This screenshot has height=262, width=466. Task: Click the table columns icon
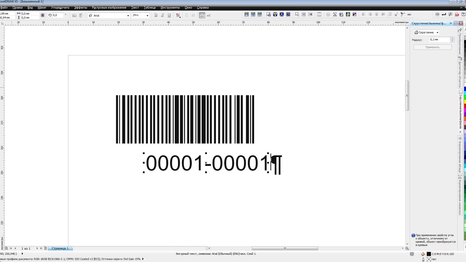319,15
